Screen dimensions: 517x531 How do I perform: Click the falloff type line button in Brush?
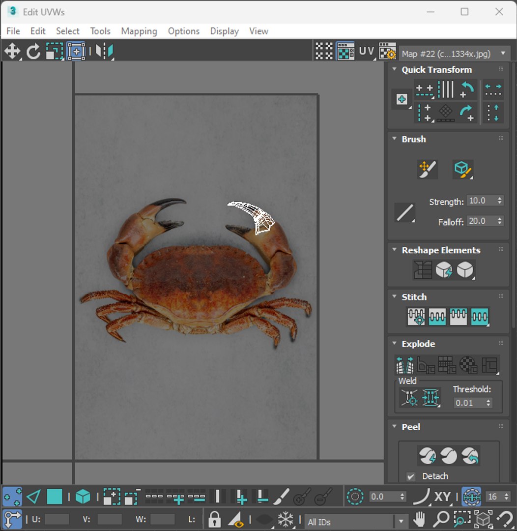[x=405, y=213]
